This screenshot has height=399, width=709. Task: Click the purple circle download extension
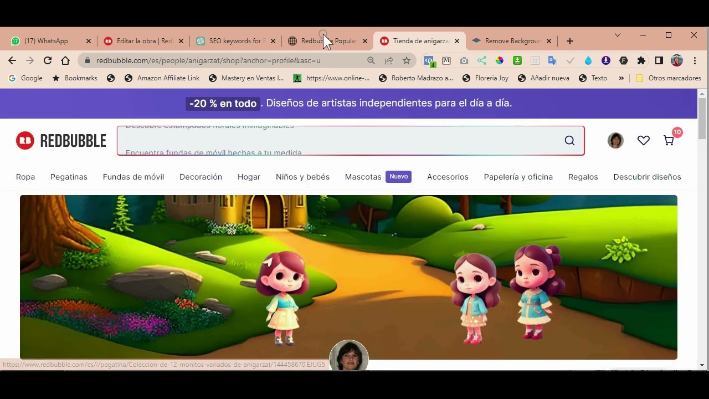pos(606,60)
